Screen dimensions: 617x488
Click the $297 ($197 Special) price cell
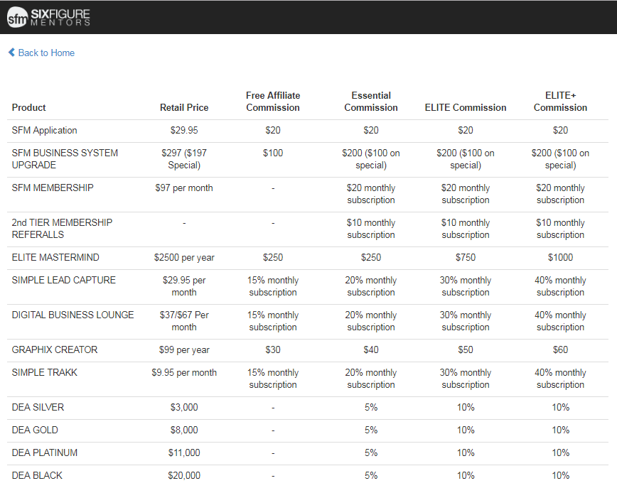[184, 159]
